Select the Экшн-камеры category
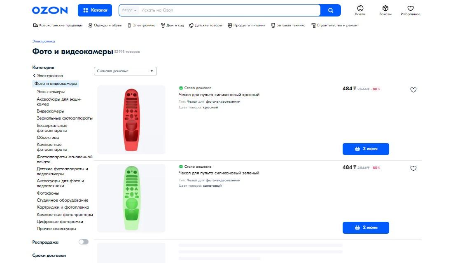The image size is (453, 263). 51,92
